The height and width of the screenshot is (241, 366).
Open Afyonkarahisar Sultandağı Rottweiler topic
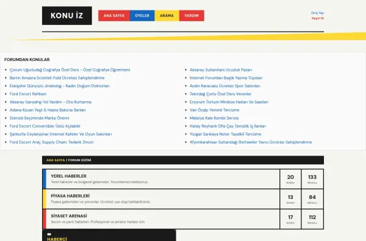pos(251,142)
